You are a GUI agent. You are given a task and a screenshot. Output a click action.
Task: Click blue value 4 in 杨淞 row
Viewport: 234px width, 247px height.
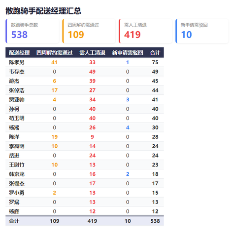coord(128,127)
